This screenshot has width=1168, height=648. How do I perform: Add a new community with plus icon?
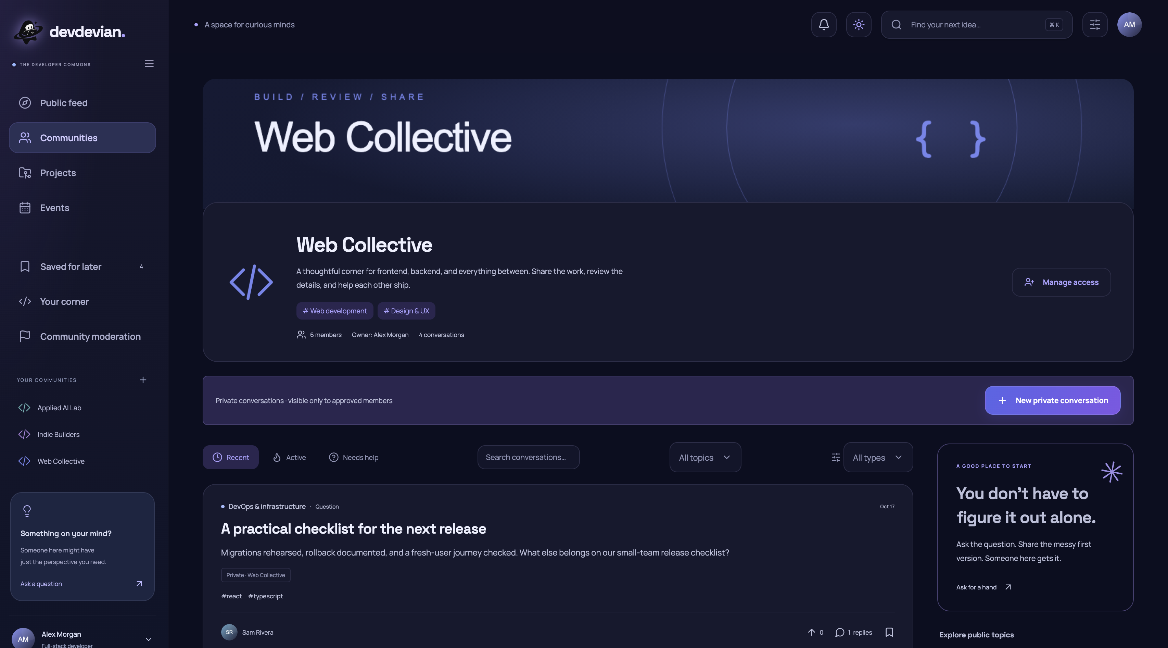(143, 380)
